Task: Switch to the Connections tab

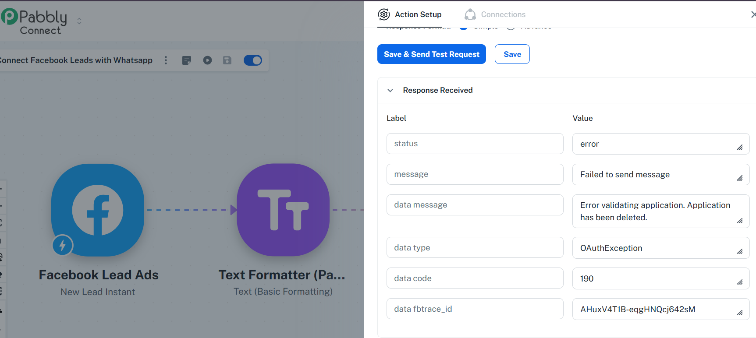Action: click(495, 14)
